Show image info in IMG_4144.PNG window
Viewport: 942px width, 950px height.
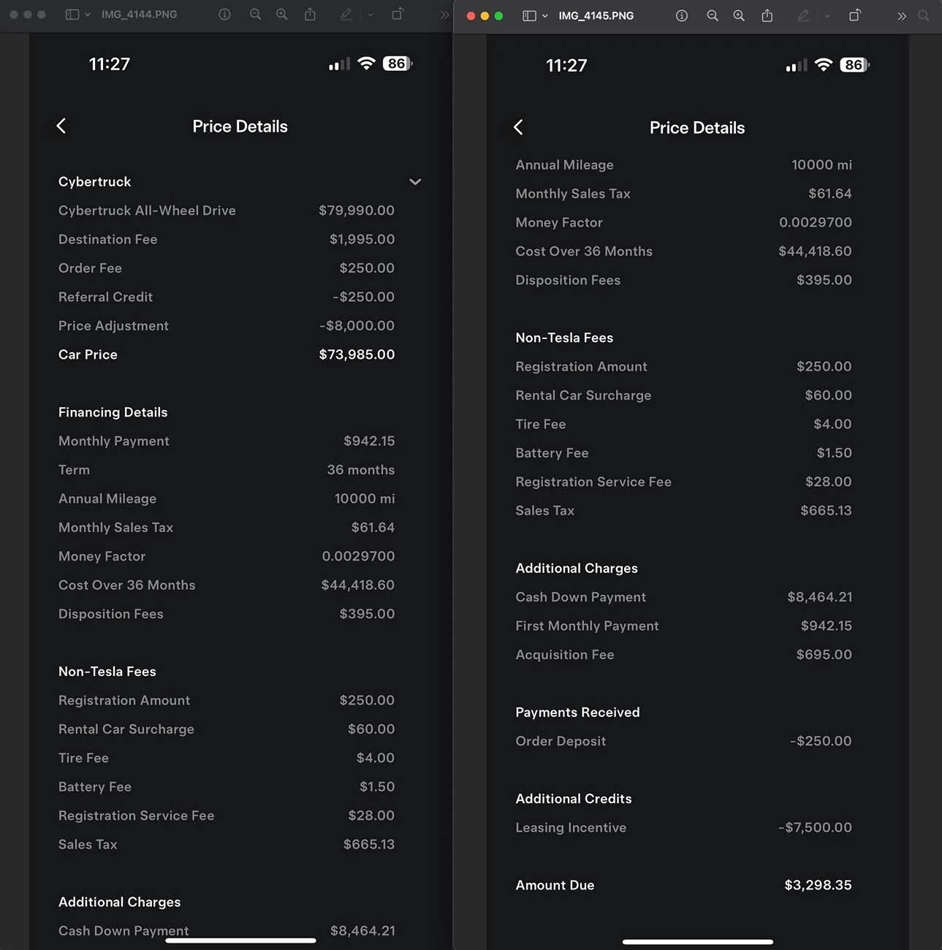224,15
